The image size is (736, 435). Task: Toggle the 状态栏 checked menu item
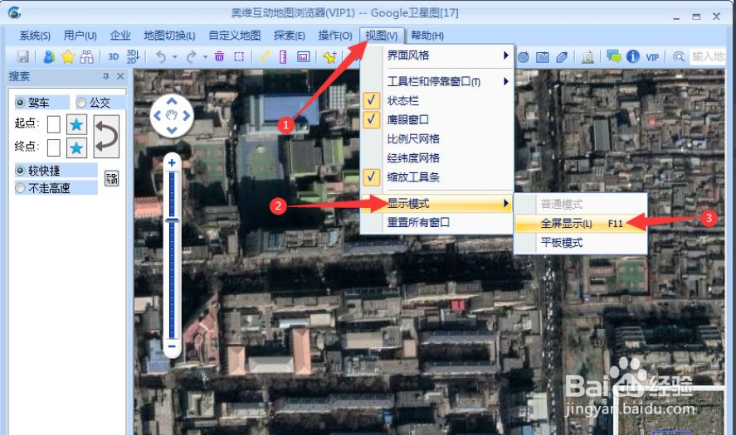436,101
